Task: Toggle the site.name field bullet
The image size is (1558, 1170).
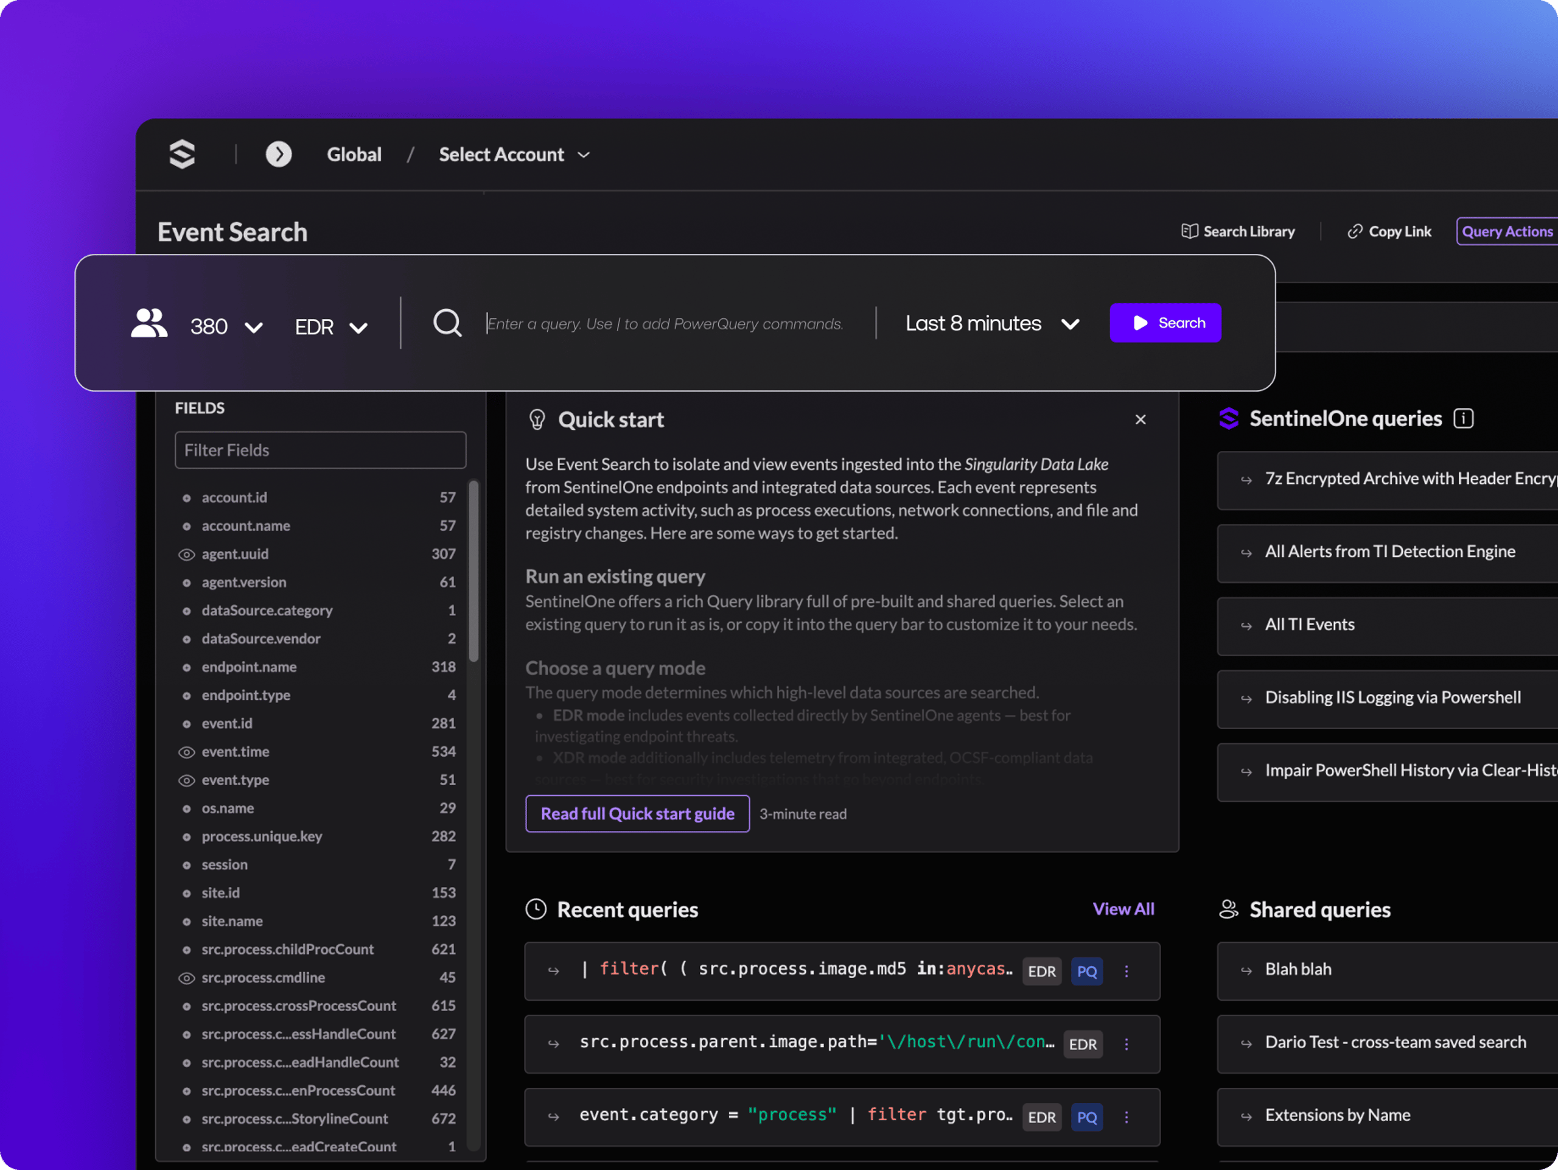Action: pos(186,922)
